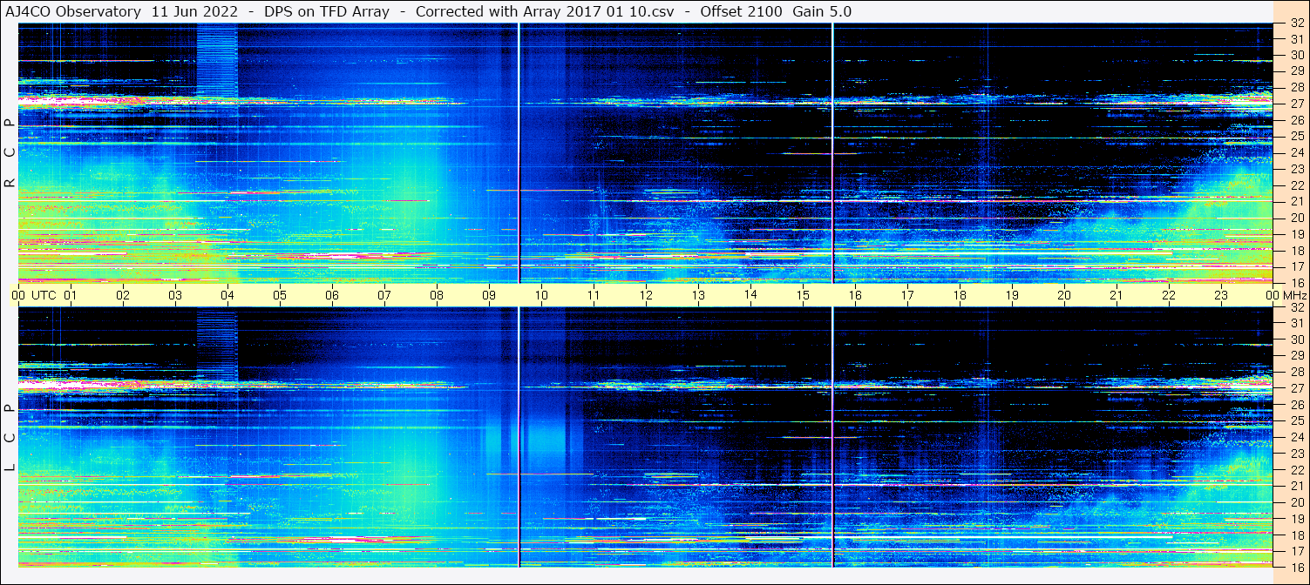Click the Offset 2100 text in header
The width and height of the screenshot is (1310, 585).
pos(741,11)
